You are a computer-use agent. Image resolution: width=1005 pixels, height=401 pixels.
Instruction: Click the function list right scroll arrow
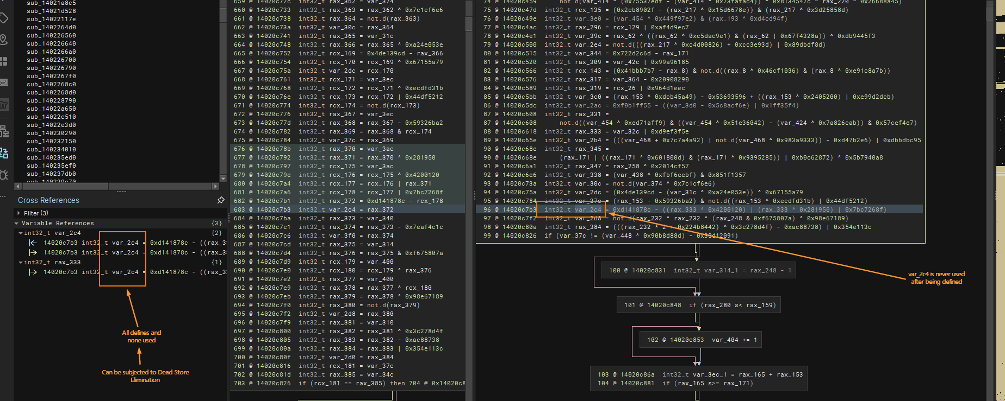pos(215,186)
